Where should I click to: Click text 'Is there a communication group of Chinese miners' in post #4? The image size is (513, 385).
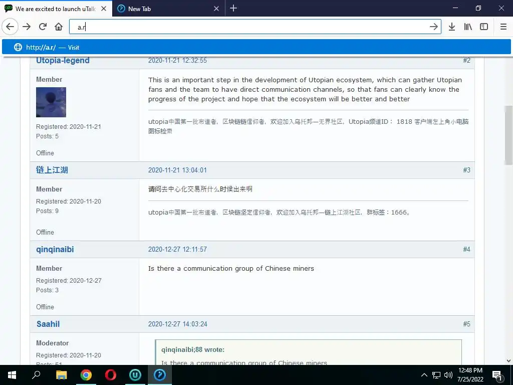click(231, 269)
